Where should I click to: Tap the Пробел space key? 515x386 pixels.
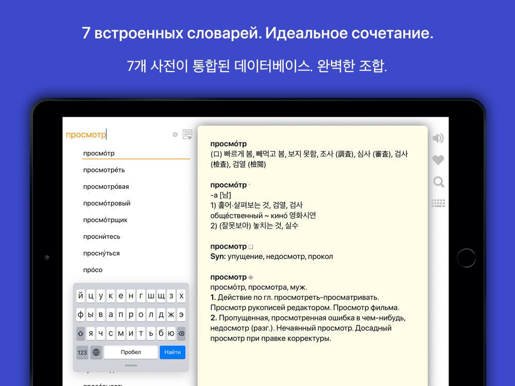click(x=131, y=352)
